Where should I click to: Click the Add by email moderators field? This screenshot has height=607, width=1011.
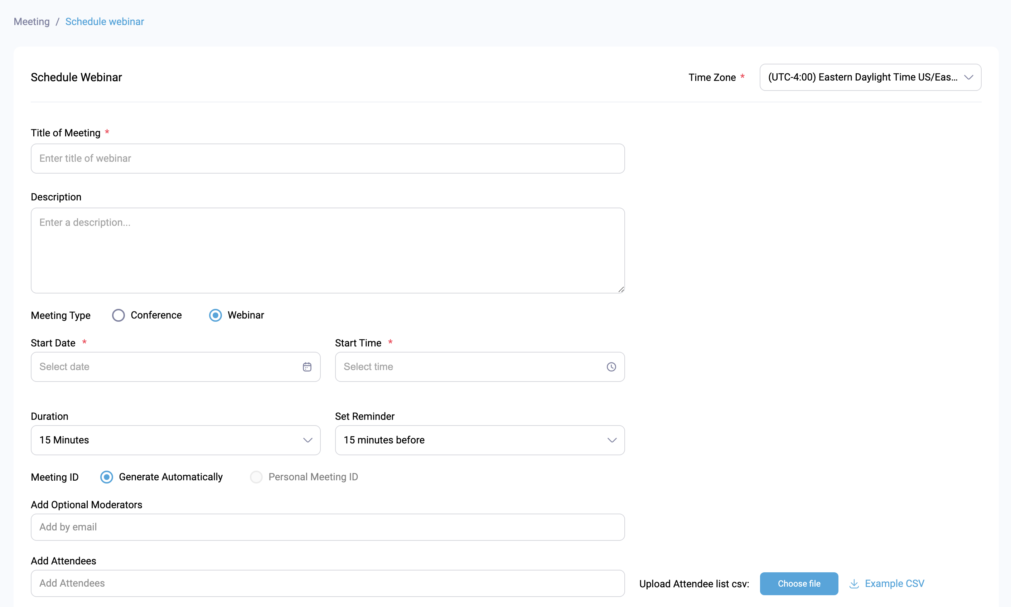328,527
